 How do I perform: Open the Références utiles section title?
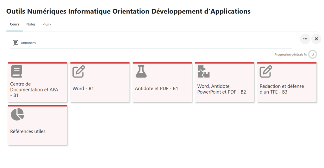[x=28, y=131]
